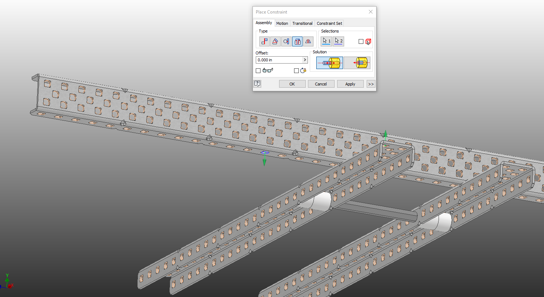The width and height of the screenshot is (544, 297).
Task: Open the dialog help button
Action: click(257, 84)
